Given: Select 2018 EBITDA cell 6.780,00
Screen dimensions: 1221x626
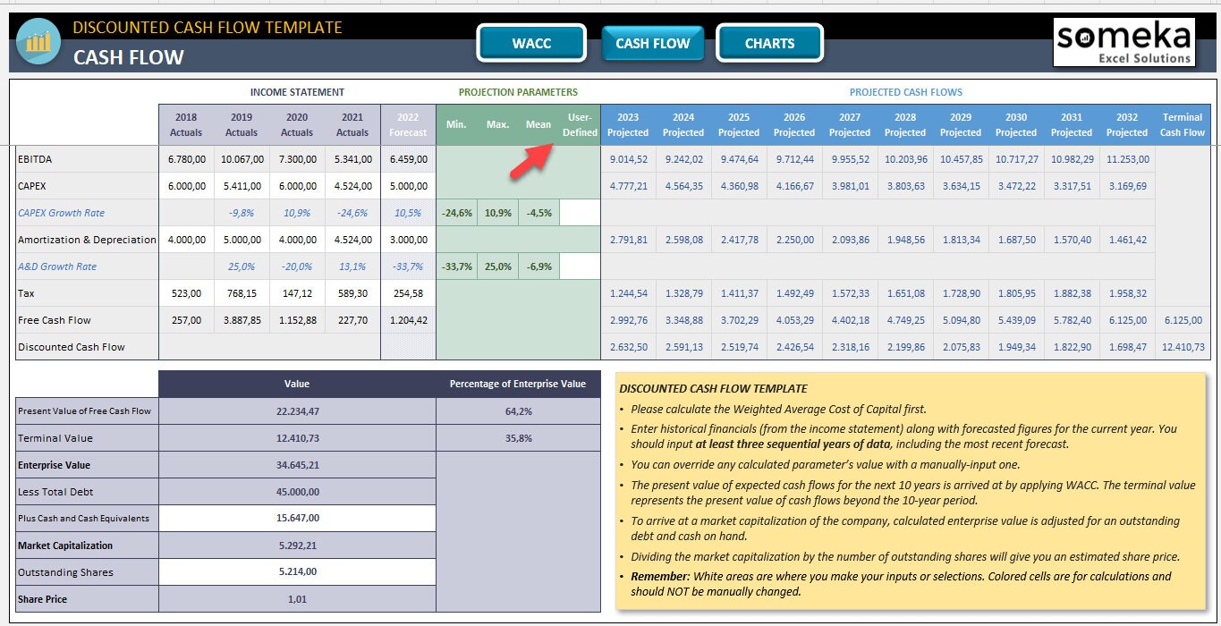Looking at the screenshot, I should [x=186, y=159].
